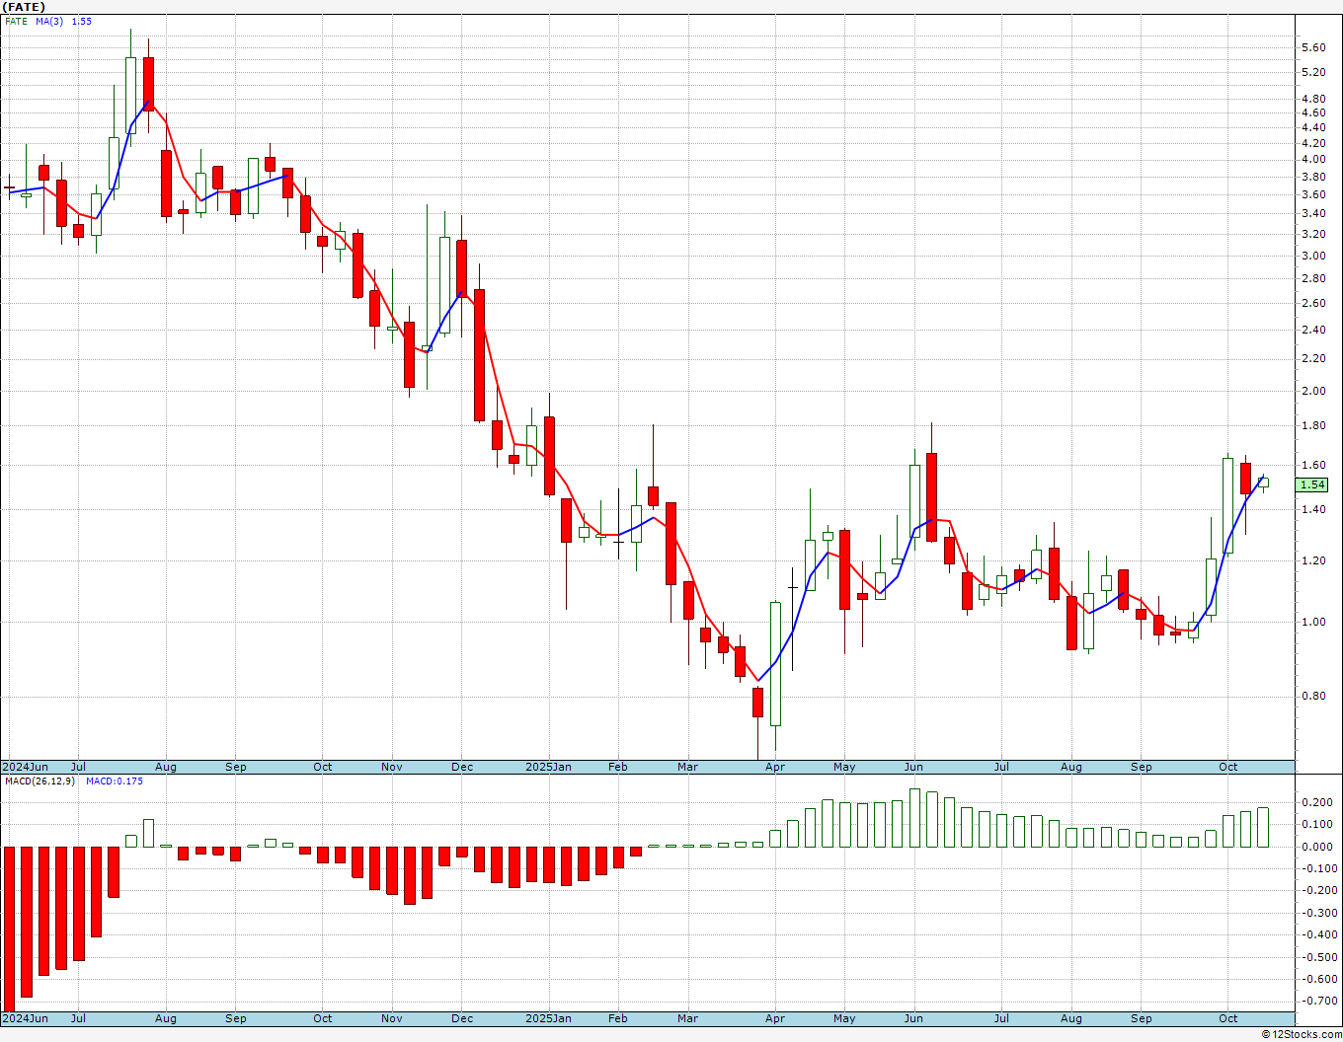Click Sep 2025 on the MACD time axis
The width and height of the screenshot is (1343, 1042).
[x=1142, y=1018]
